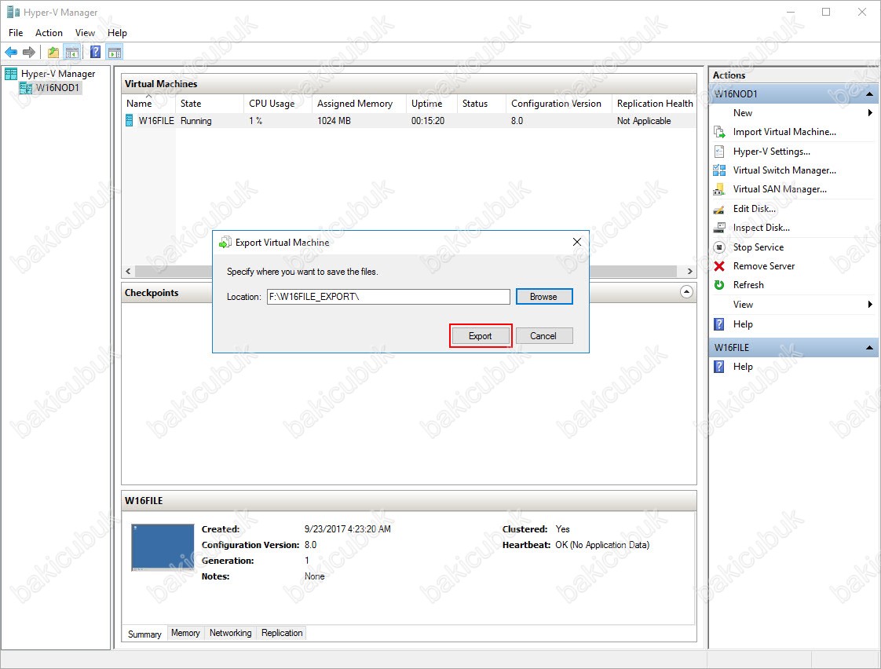Screen dimensions: 881x669
Task: Expand the New submenu arrow
Action: (870, 113)
